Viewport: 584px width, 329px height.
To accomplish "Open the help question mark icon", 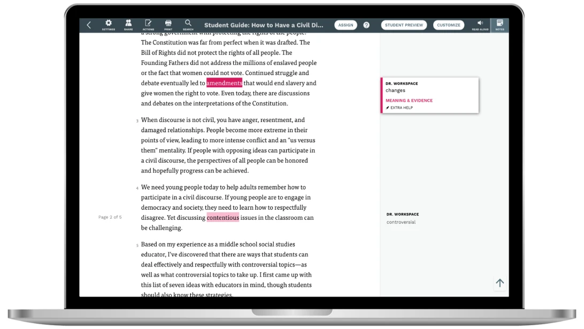I will click(x=366, y=25).
